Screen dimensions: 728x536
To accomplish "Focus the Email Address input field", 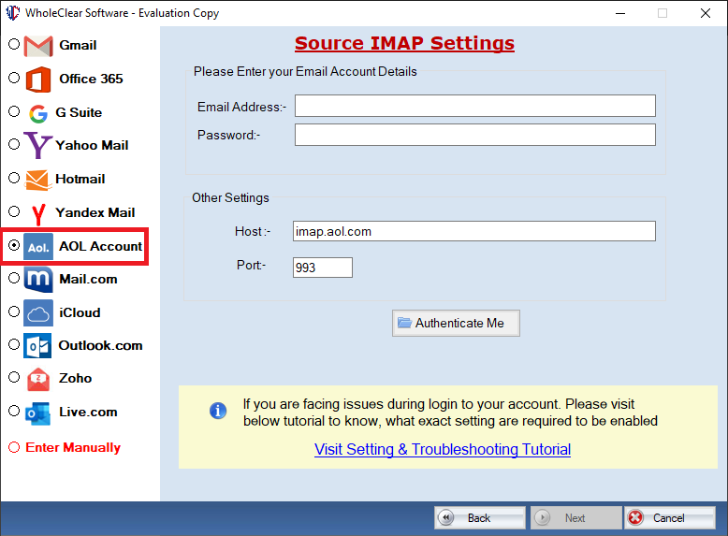I will pos(475,106).
